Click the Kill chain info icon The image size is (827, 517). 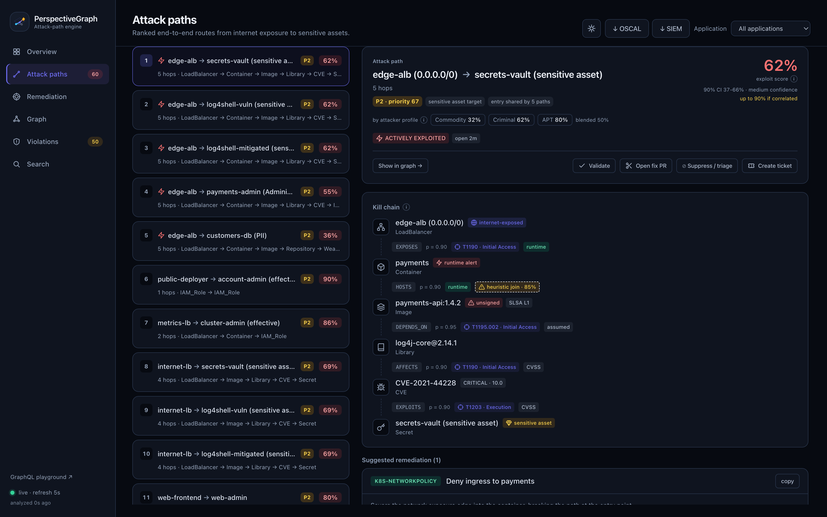(406, 207)
